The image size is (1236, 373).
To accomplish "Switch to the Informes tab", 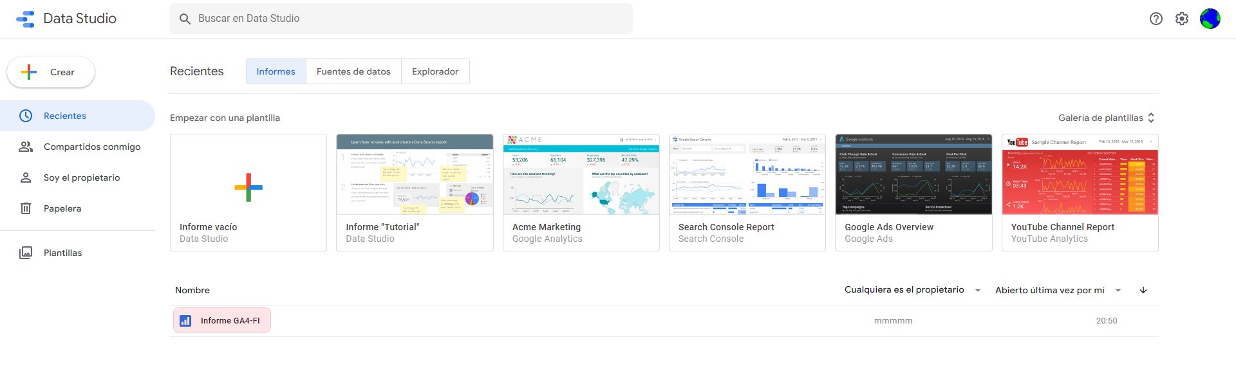I will [276, 71].
